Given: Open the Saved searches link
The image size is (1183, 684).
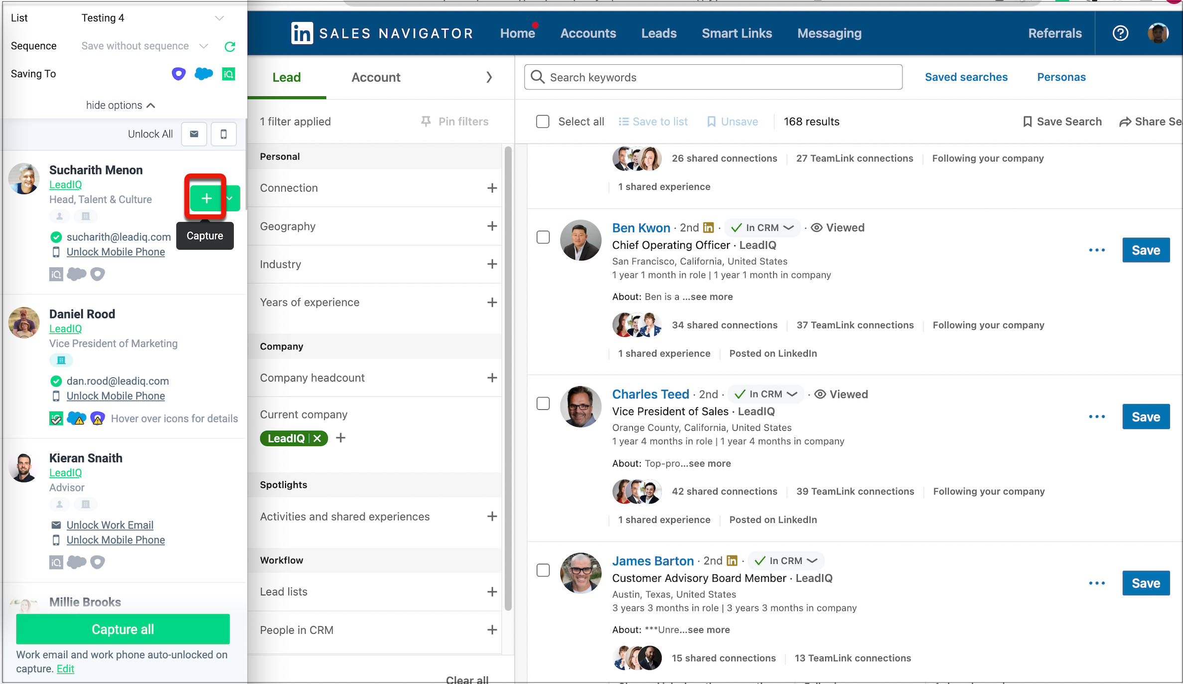Looking at the screenshot, I should pos(966,77).
